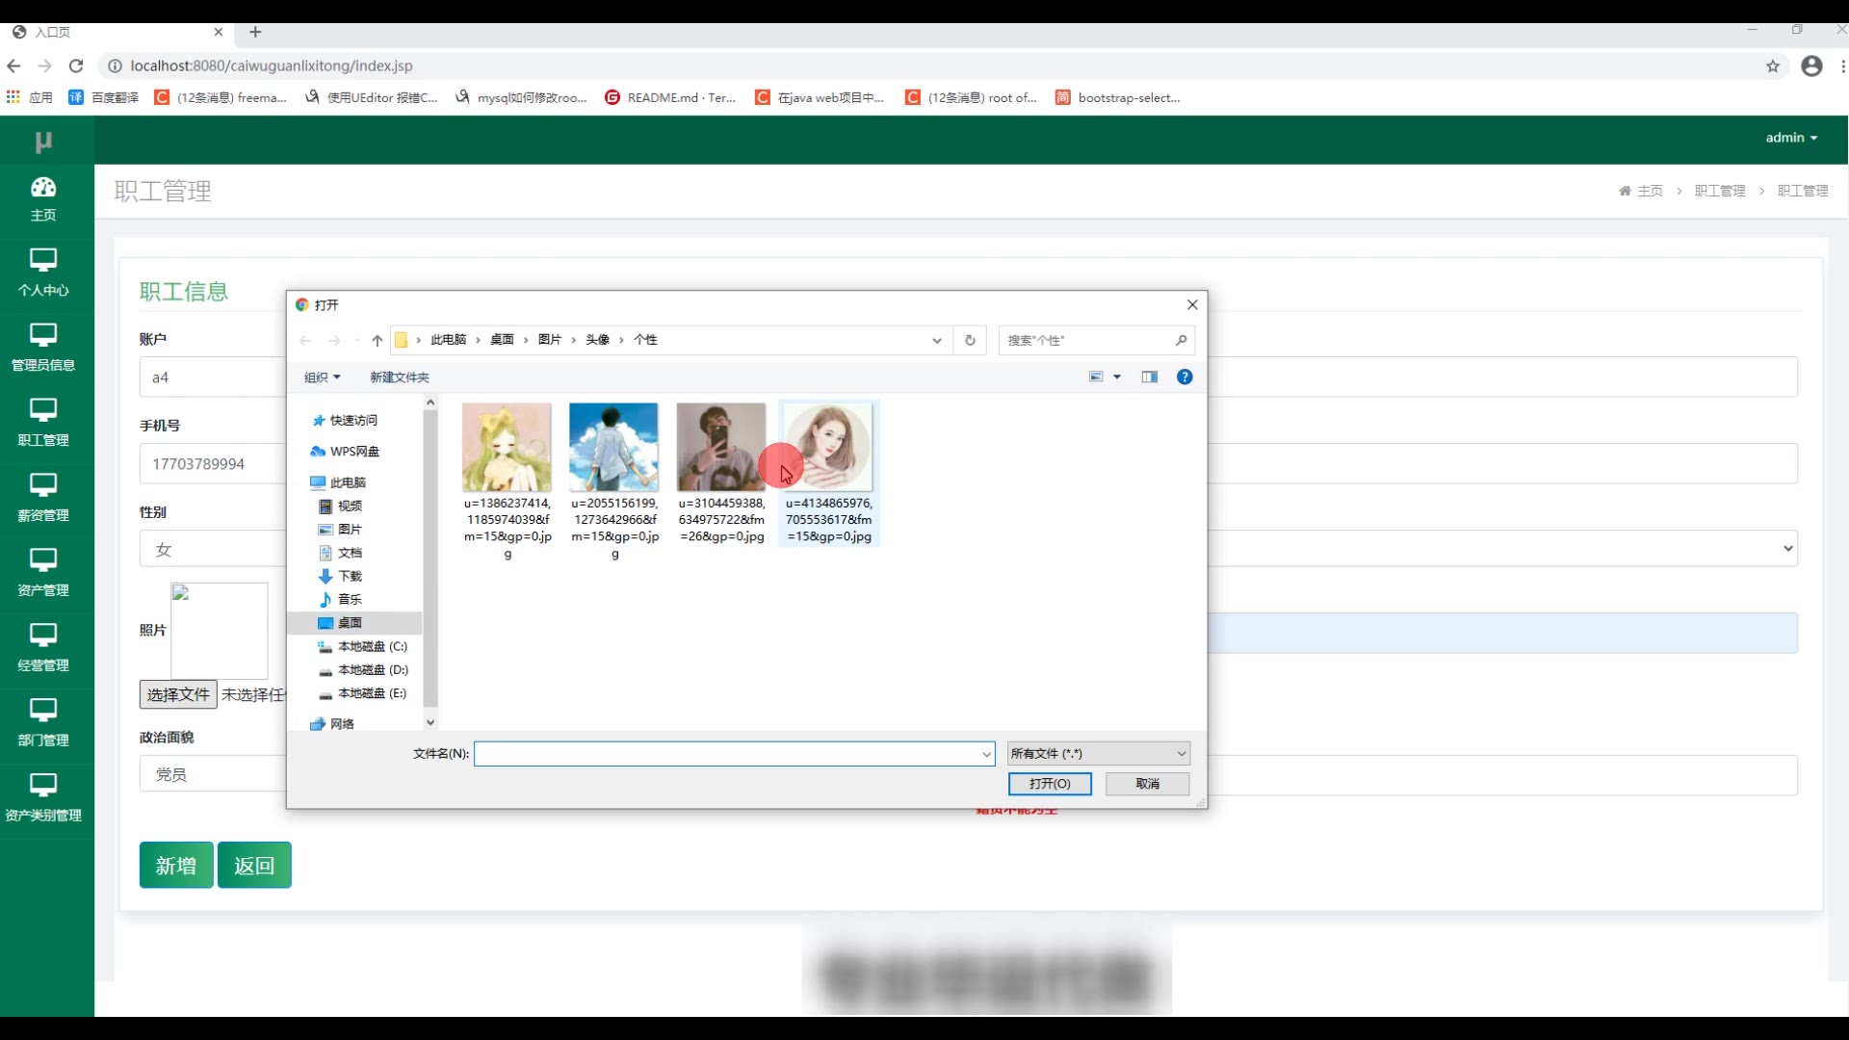Refresh the file dialog folder

click(x=970, y=340)
